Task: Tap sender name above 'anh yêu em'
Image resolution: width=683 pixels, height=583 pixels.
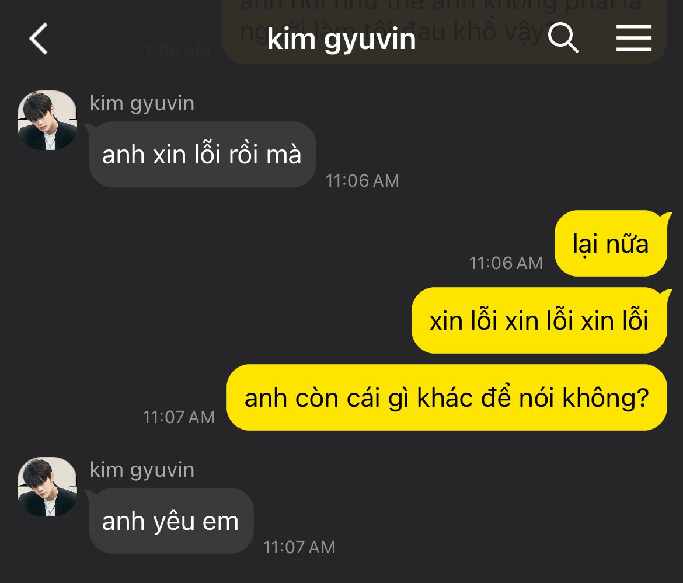Action: pyautogui.click(x=142, y=470)
